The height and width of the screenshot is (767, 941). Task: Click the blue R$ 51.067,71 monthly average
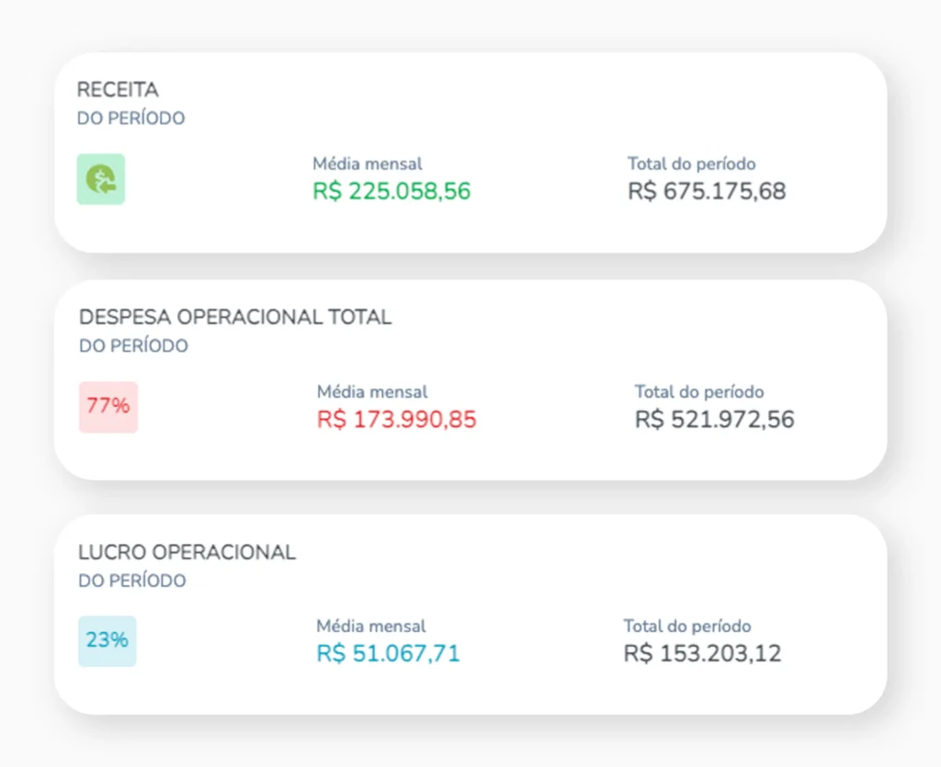388,654
